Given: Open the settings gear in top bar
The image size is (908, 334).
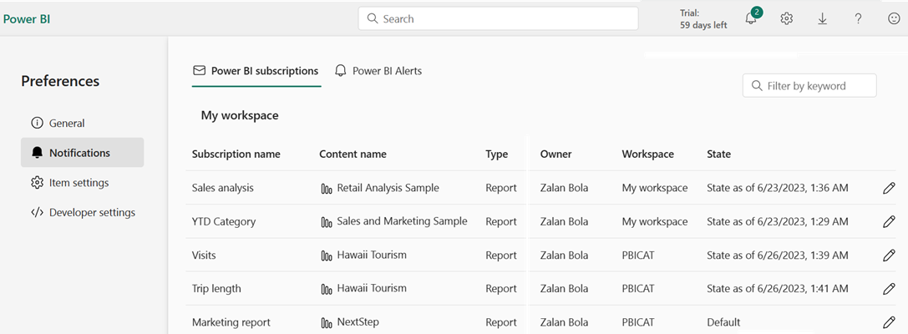Looking at the screenshot, I should click(x=786, y=19).
